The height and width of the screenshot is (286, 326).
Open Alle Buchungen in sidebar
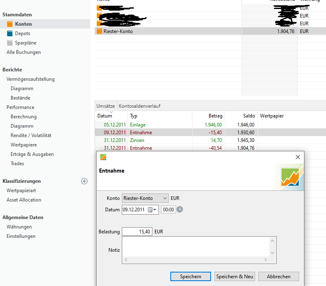click(24, 52)
